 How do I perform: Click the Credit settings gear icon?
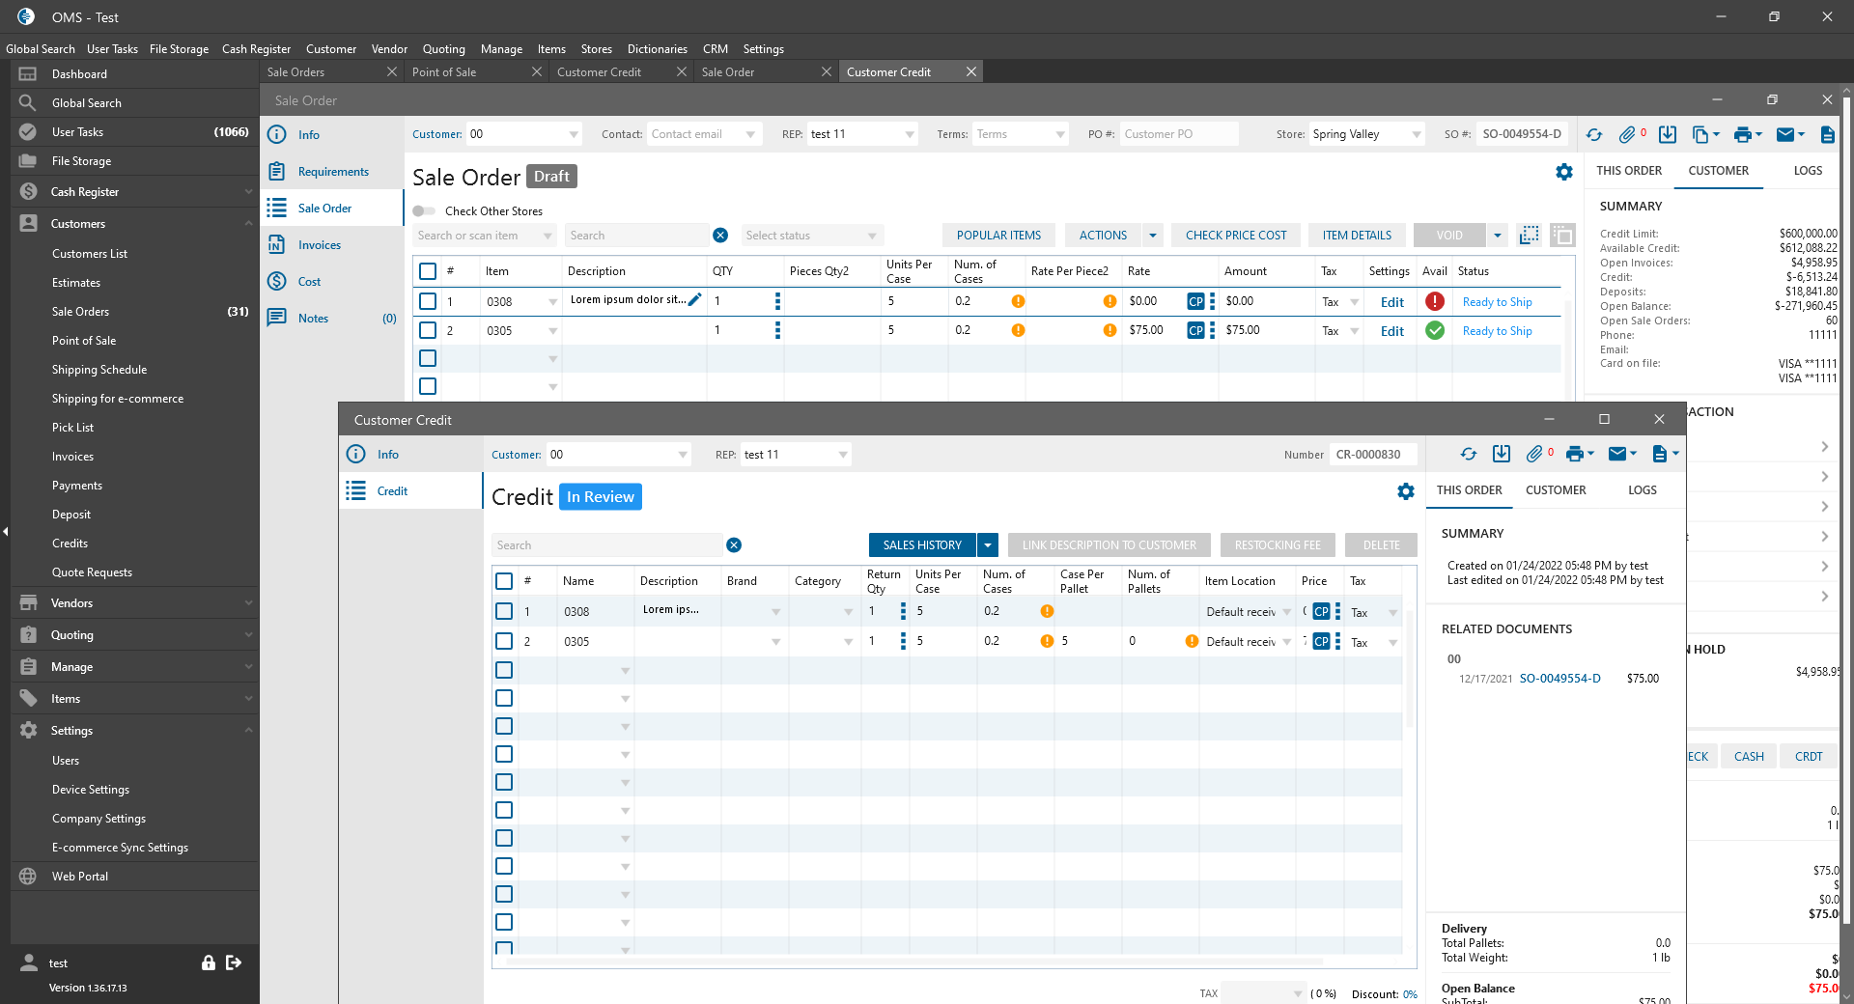click(x=1405, y=491)
